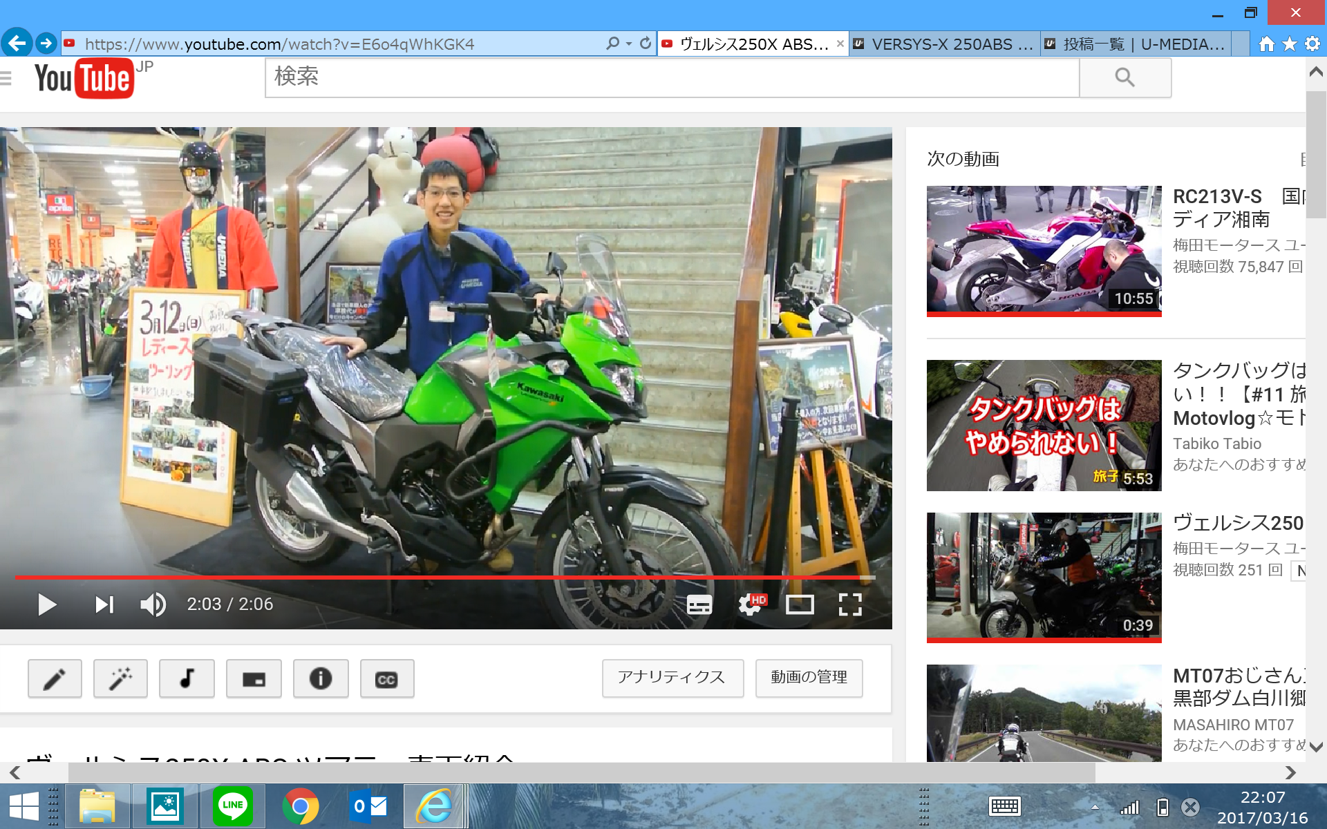The image size is (1327, 829).
Task: Open the magic wand enhancements icon
Action: (120, 678)
